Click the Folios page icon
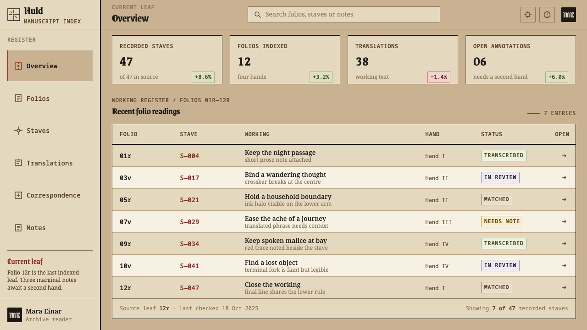 (x=18, y=98)
